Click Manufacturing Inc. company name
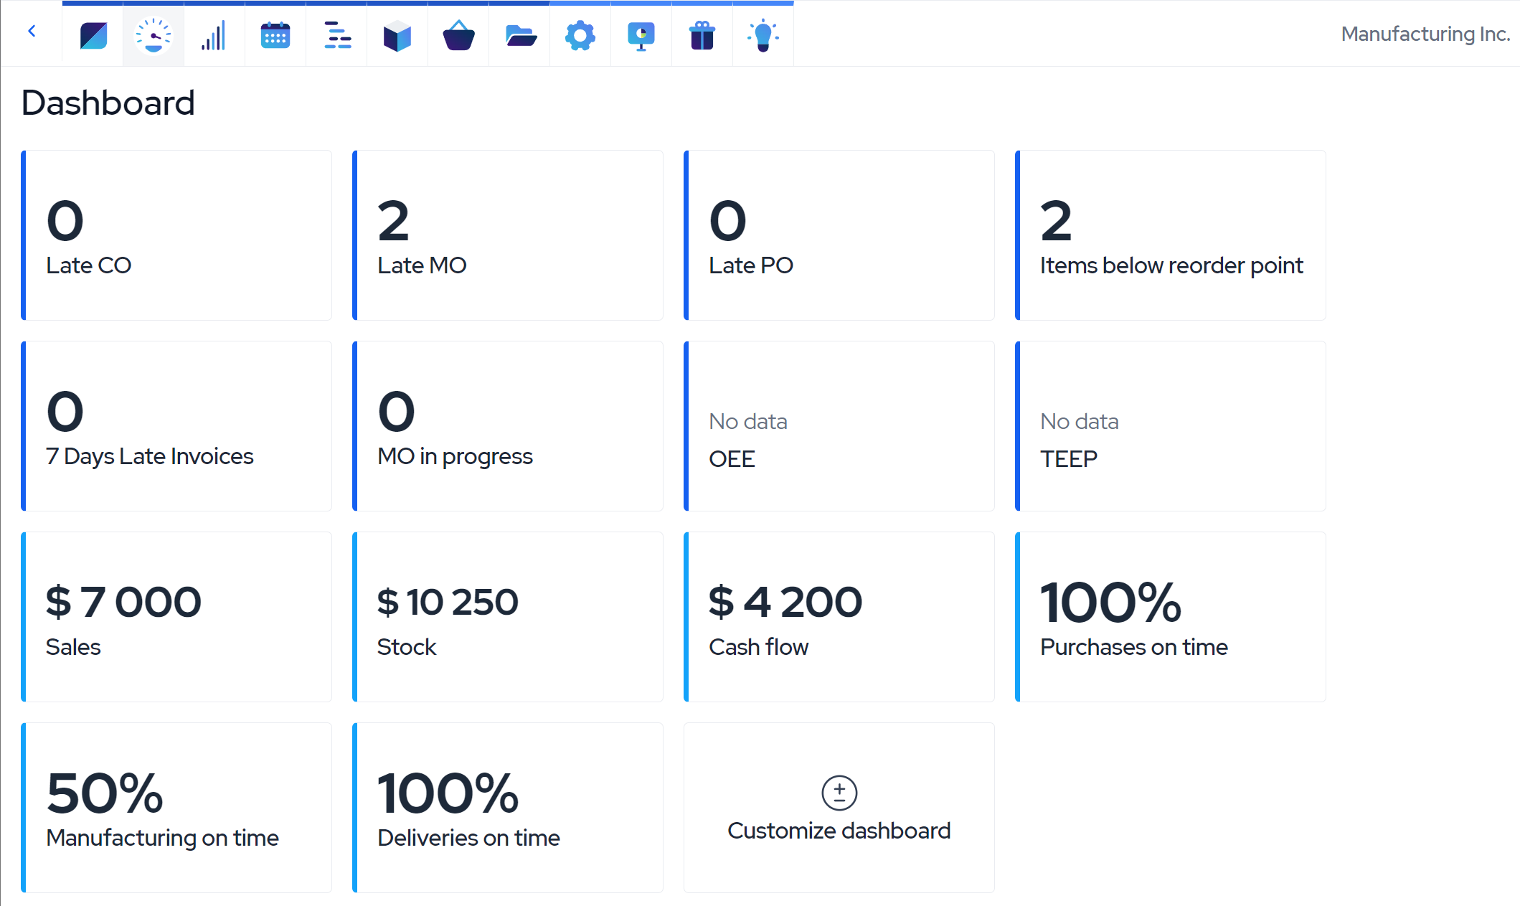The image size is (1520, 906). pos(1425,34)
